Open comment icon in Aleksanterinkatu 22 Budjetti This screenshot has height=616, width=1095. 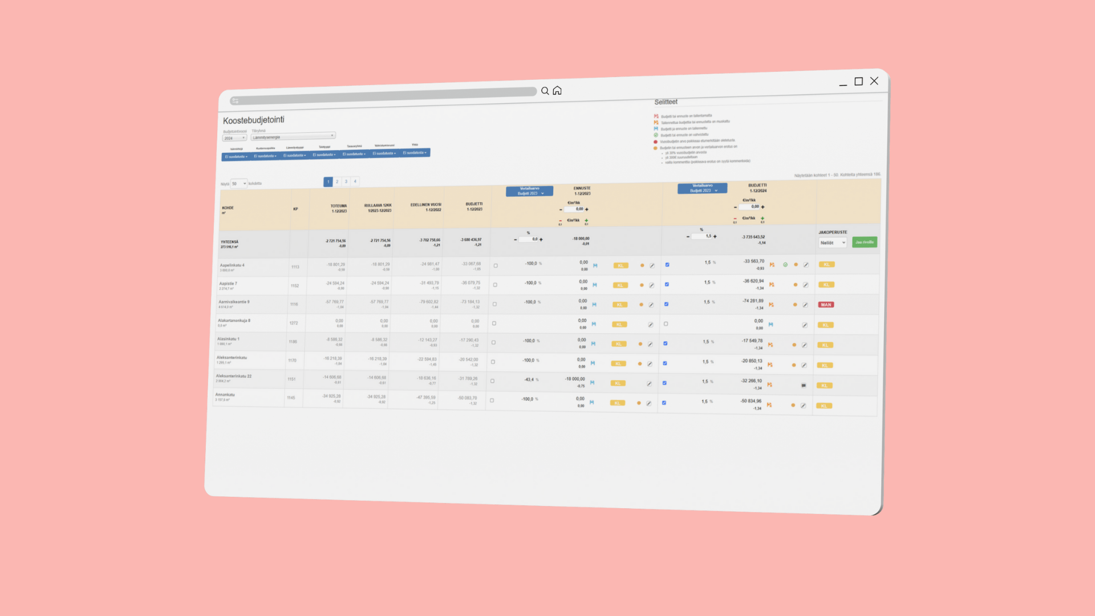point(804,386)
